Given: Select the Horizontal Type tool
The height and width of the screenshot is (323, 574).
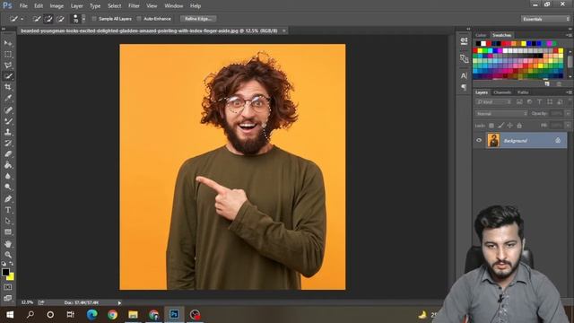Looking at the screenshot, I should [x=8, y=210].
